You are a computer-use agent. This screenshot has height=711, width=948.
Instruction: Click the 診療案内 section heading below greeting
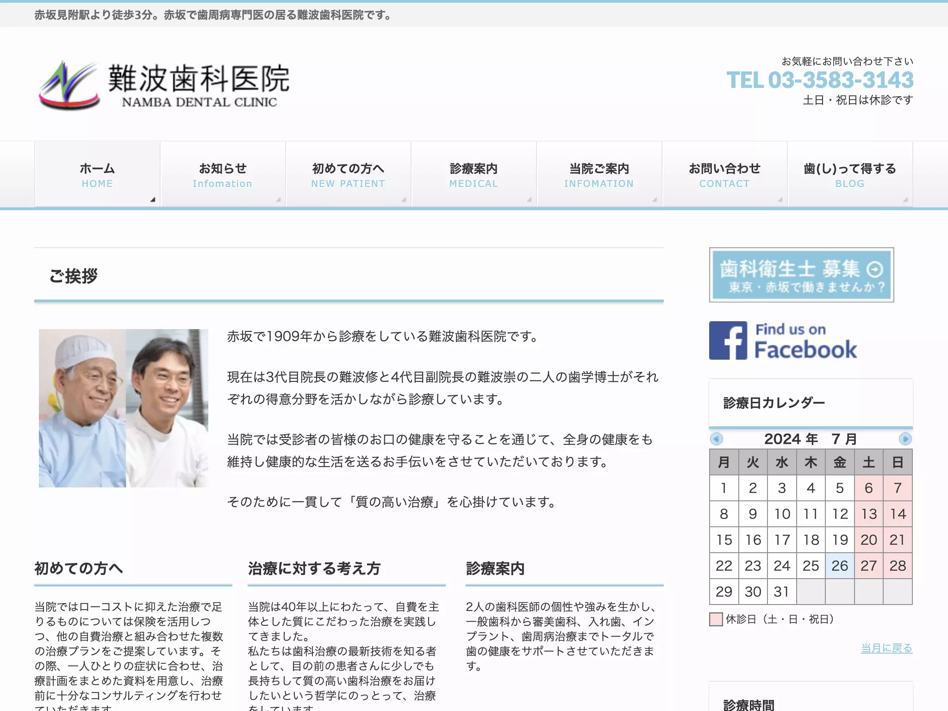pyautogui.click(x=495, y=568)
